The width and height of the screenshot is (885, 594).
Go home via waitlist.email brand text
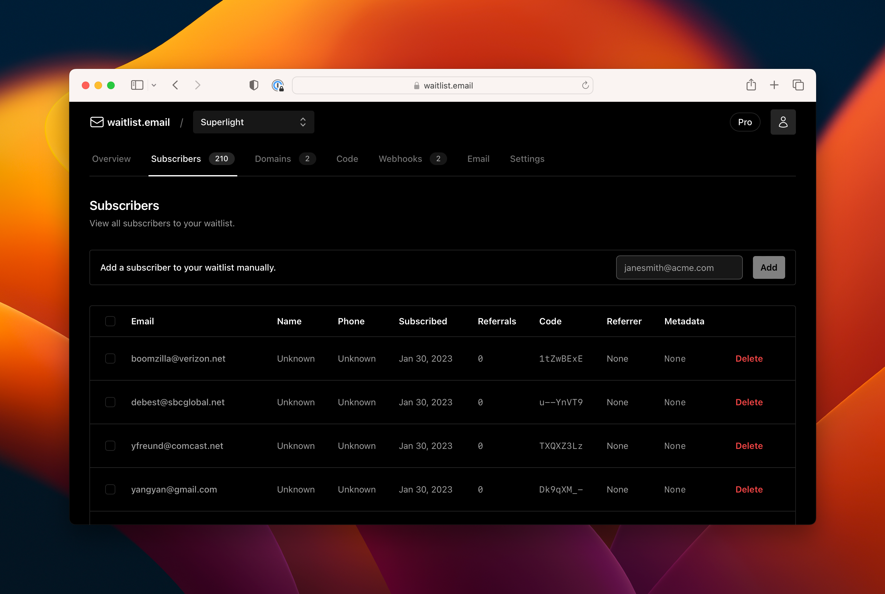point(138,122)
